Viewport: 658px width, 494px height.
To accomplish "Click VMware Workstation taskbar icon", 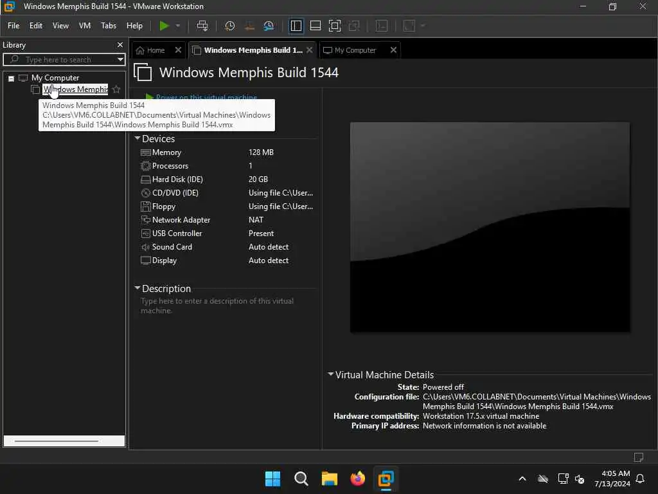I will click(x=386, y=479).
